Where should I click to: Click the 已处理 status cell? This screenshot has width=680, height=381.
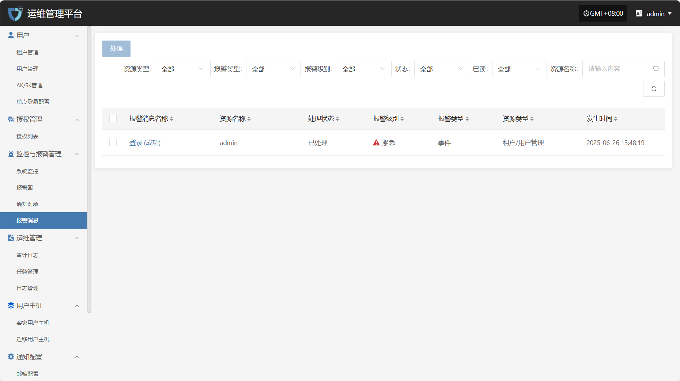[318, 142]
